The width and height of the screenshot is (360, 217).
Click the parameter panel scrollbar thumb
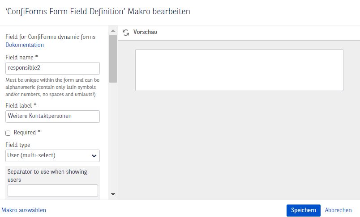(x=113, y=58)
